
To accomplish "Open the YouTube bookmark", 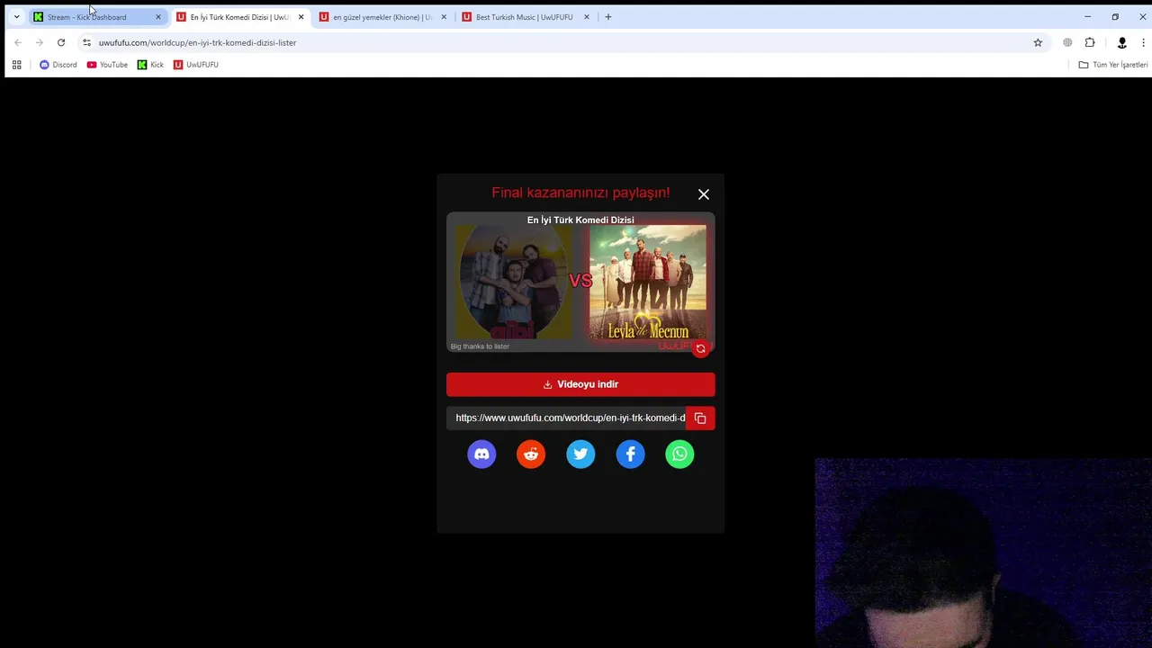I will [108, 65].
